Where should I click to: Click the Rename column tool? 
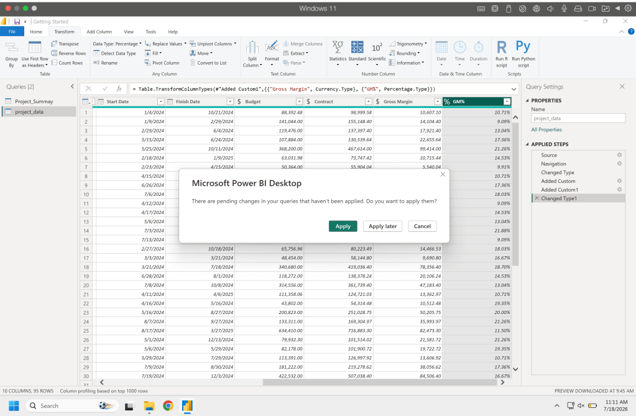pyautogui.click(x=106, y=63)
